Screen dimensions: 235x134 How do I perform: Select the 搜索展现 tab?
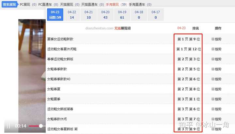(x=9, y=5)
